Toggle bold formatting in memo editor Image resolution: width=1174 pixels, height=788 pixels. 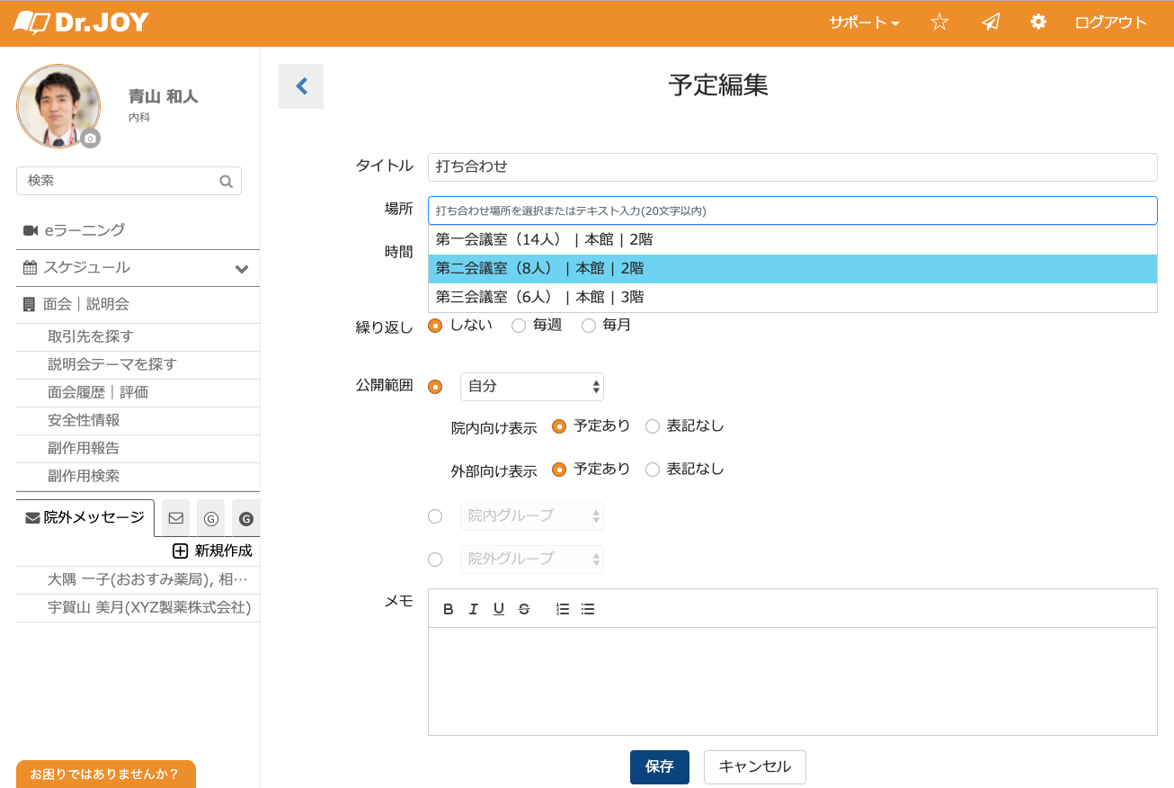coord(449,609)
